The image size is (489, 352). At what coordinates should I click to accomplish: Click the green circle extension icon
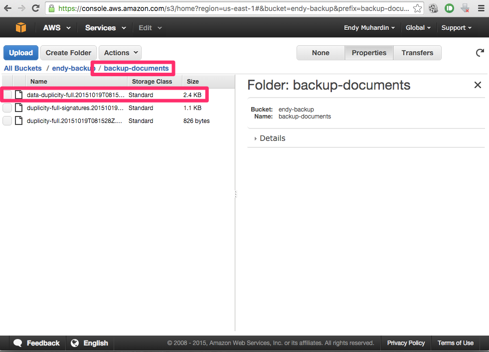pyautogui.click(x=449, y=8)
